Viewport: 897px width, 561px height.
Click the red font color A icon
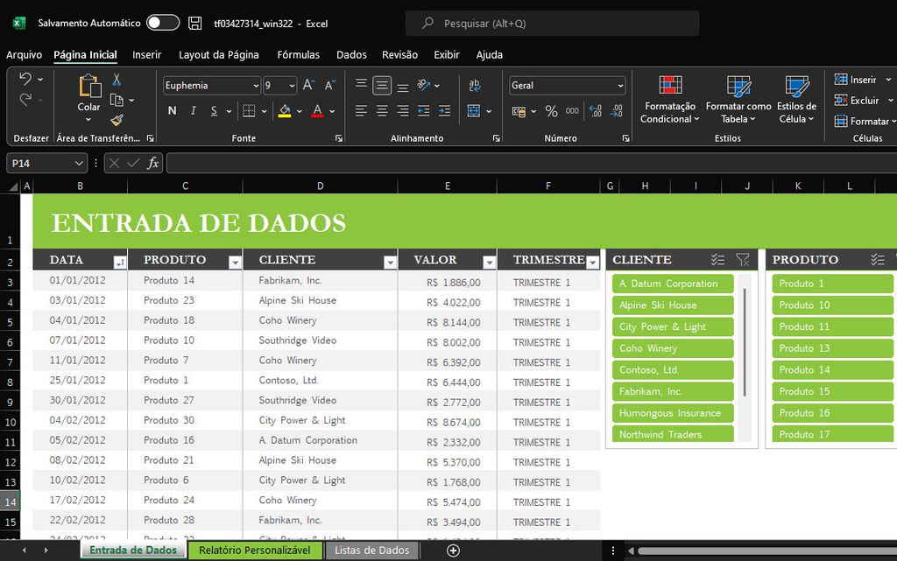click(317, 111)
